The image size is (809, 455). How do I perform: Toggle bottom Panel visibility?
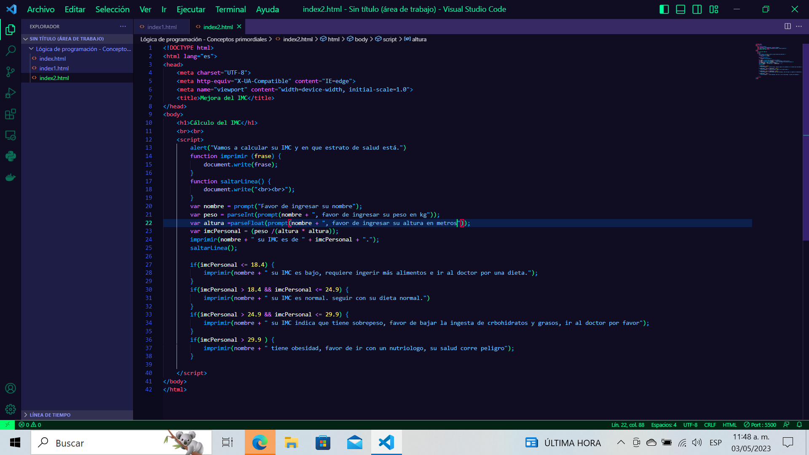point(680,9)
